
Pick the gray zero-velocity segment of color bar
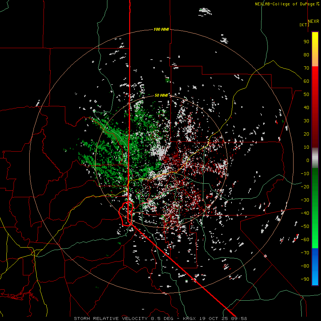[x=315, y=158]
